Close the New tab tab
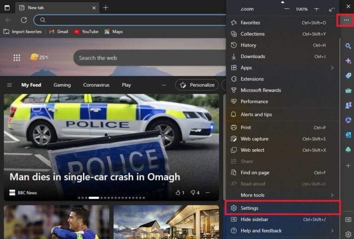 click(x=94, y=8)
